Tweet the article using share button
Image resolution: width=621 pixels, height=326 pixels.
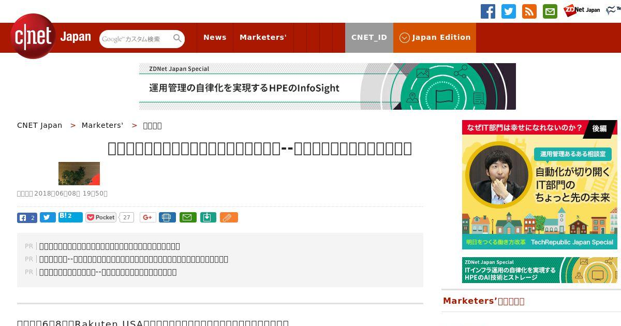point(48,217)
